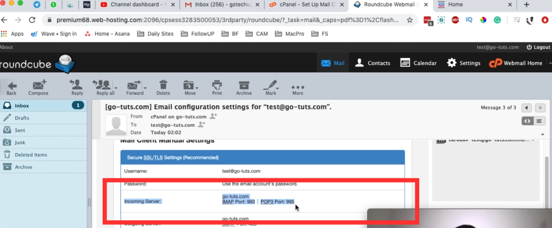Go to the previous message
The image size is (552, 228).
527,108
